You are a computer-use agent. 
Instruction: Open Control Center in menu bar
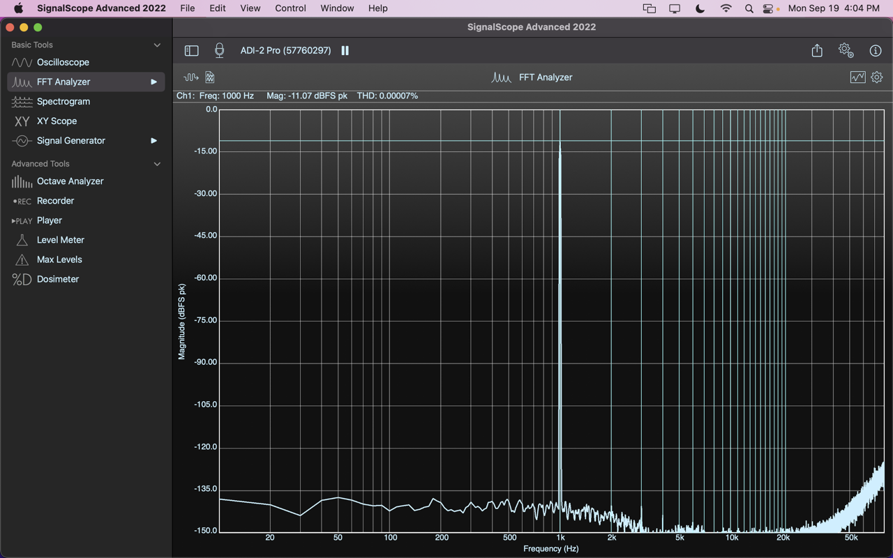point(769,8)
